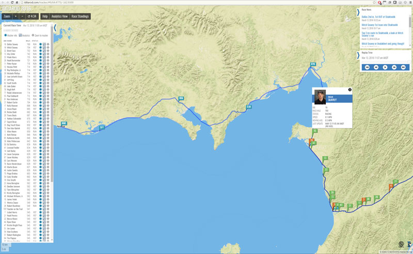Collapse the Race News panel
Image resolution: width=413 pixels, height=254 pixels.
(358, 12)
